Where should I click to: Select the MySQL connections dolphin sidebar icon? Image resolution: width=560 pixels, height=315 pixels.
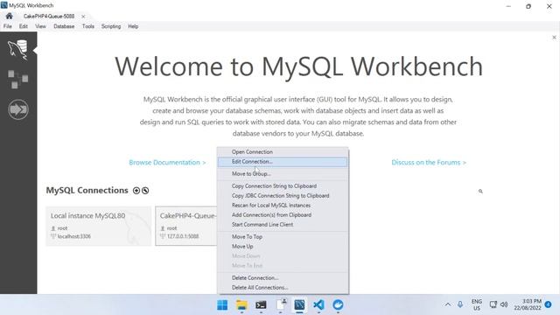coord(17,50)
